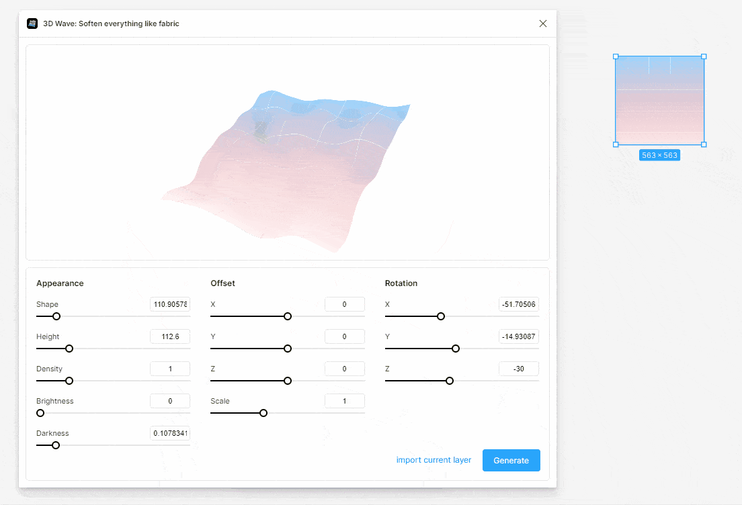Click the Offset X slider handle
The width and height of the screenshot is (742, 505).
pos(288,316)
